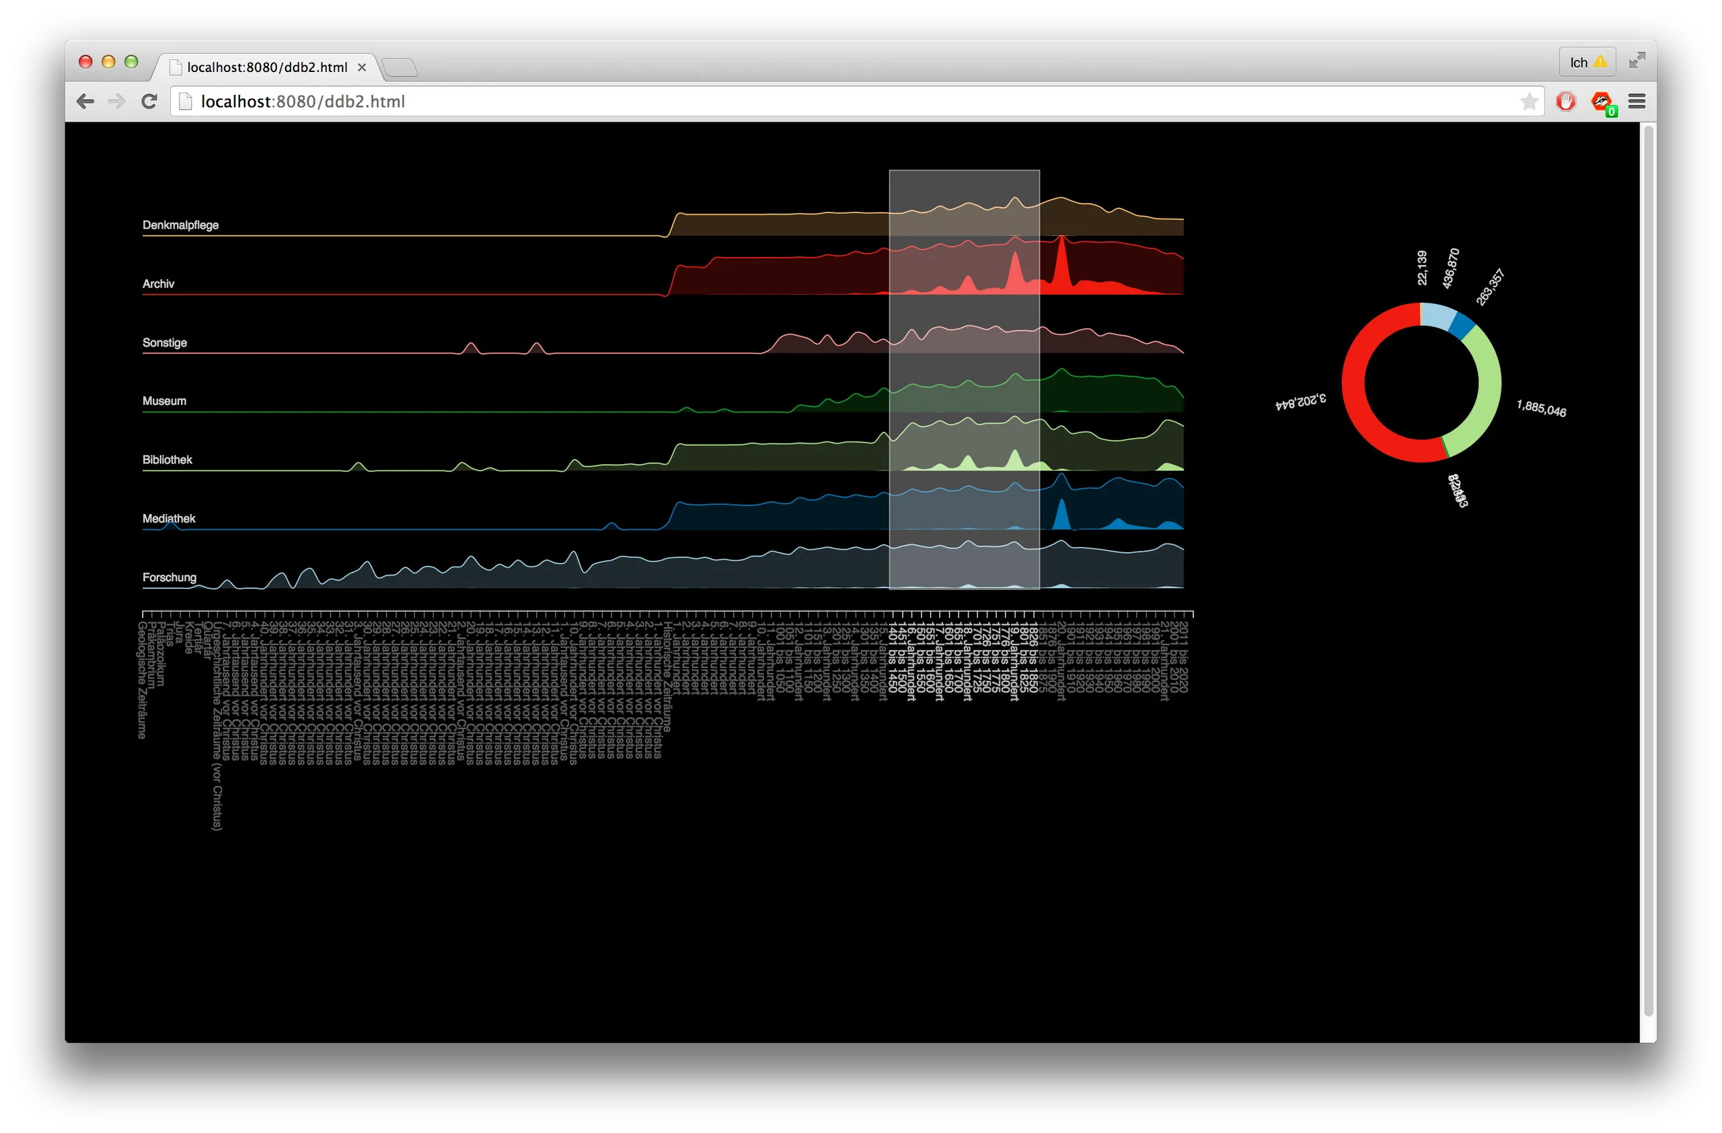Click the Mediathek row label

tap(169, 518)
